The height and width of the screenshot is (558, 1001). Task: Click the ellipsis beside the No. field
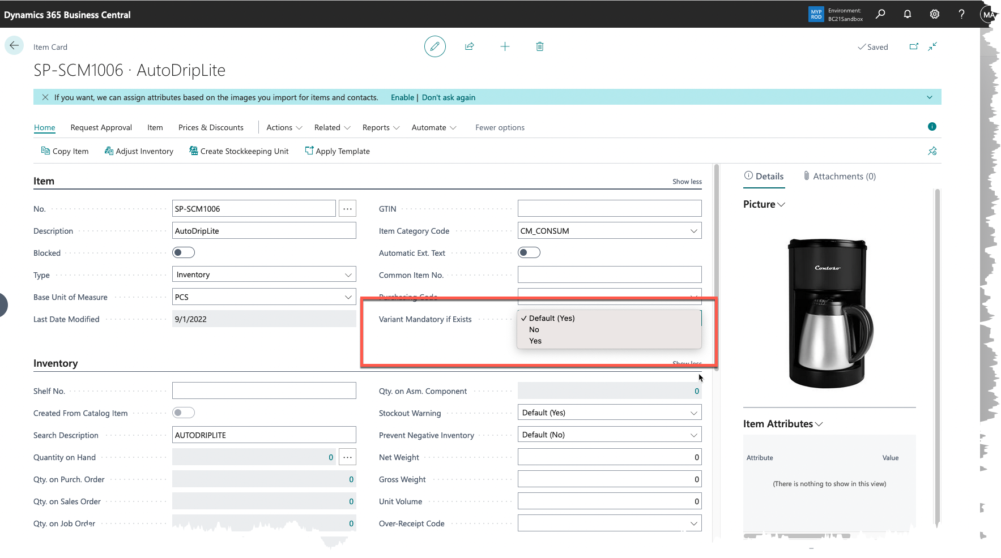click(348, 209)
